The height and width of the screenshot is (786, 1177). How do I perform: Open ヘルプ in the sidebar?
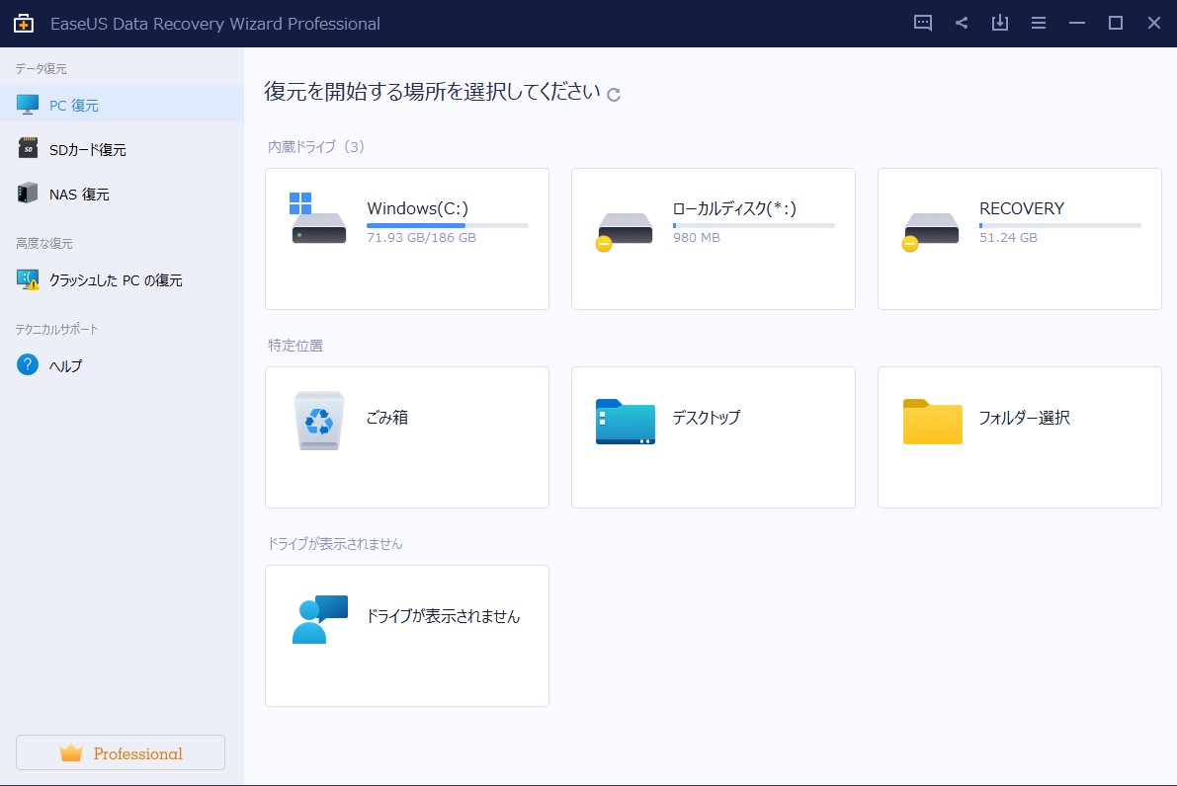click(x=65, y=366)
